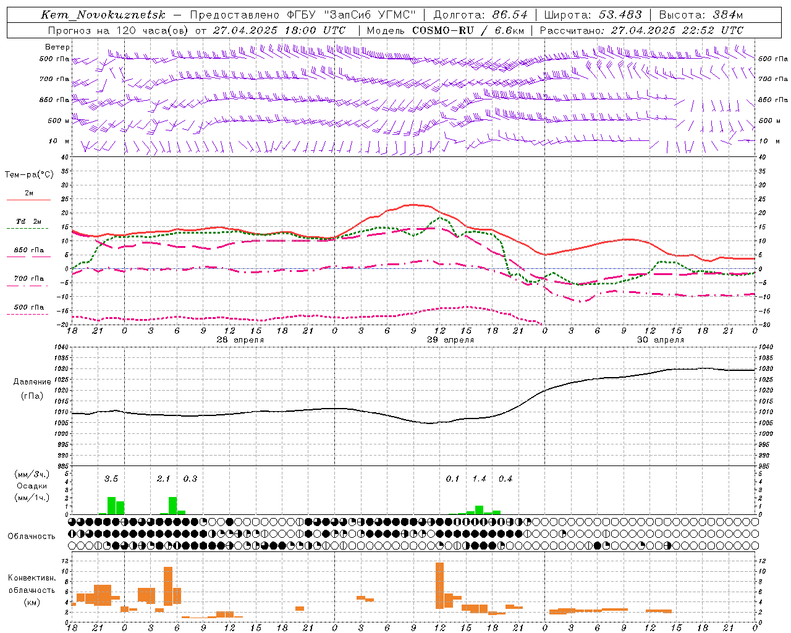
Task: Click the 0.1 precipitation total value
Action: (x=453, y=479)
